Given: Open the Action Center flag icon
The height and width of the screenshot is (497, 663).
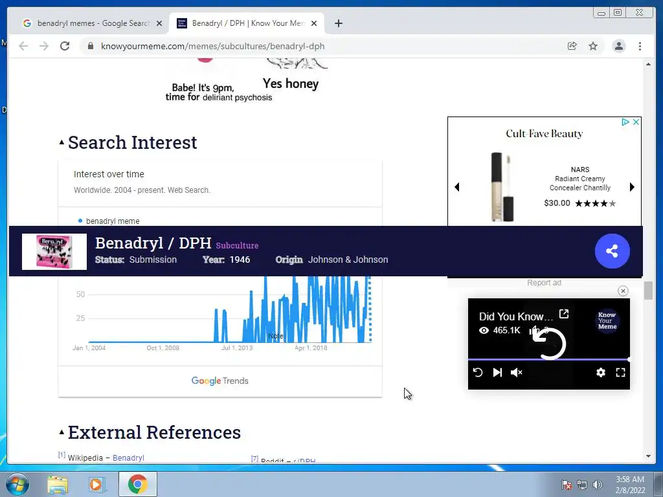Looking at the screenshot, I should (566, 485).
